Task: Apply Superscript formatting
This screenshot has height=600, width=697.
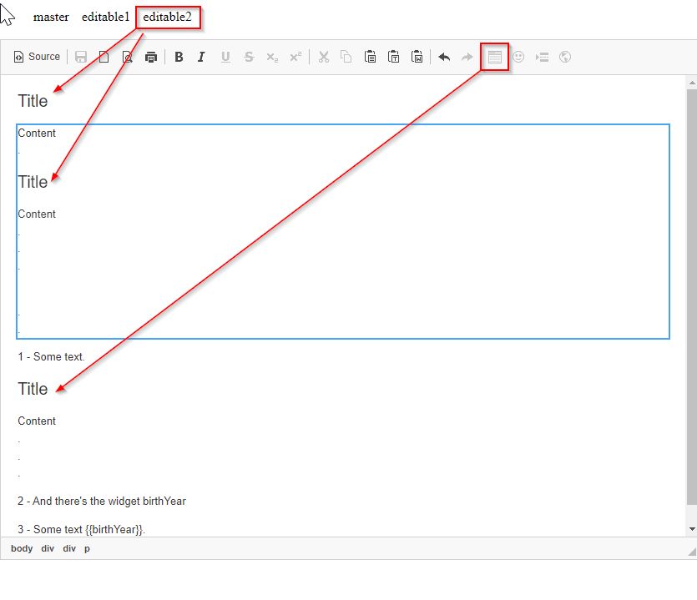Action: click(x=295, y=57)
